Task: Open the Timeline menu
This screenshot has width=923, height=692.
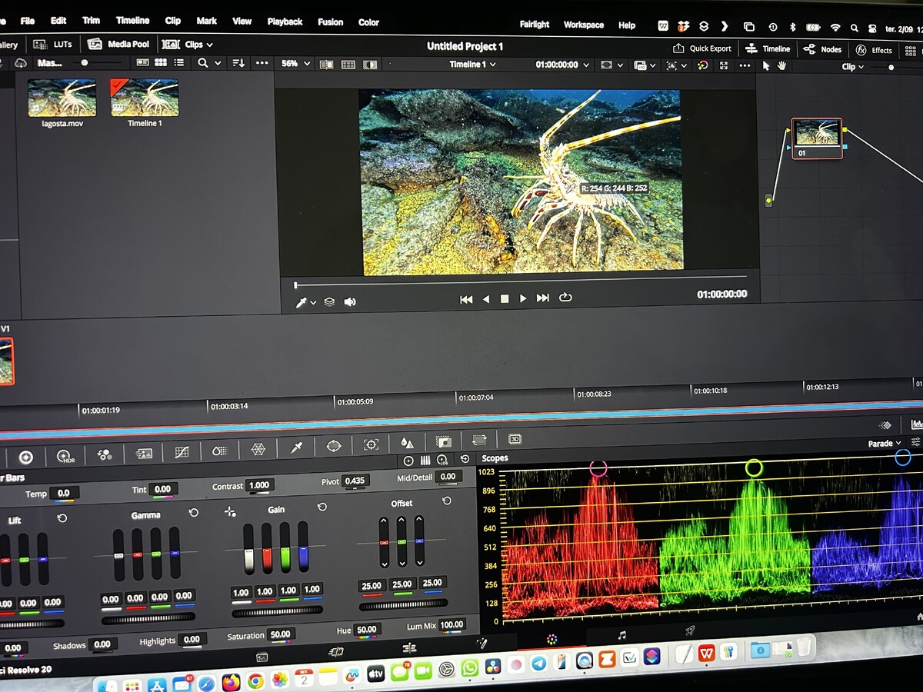Action: click(132, 21)
